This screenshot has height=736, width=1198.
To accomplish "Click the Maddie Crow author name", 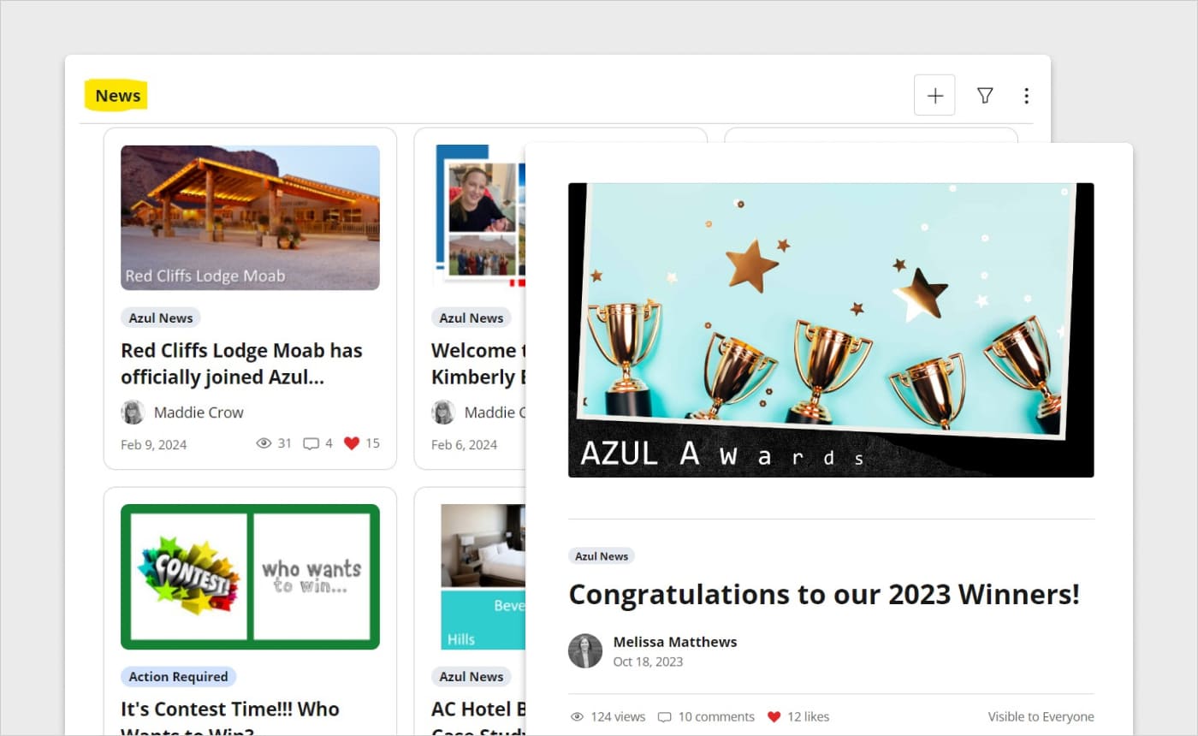I will pos(199,413).
